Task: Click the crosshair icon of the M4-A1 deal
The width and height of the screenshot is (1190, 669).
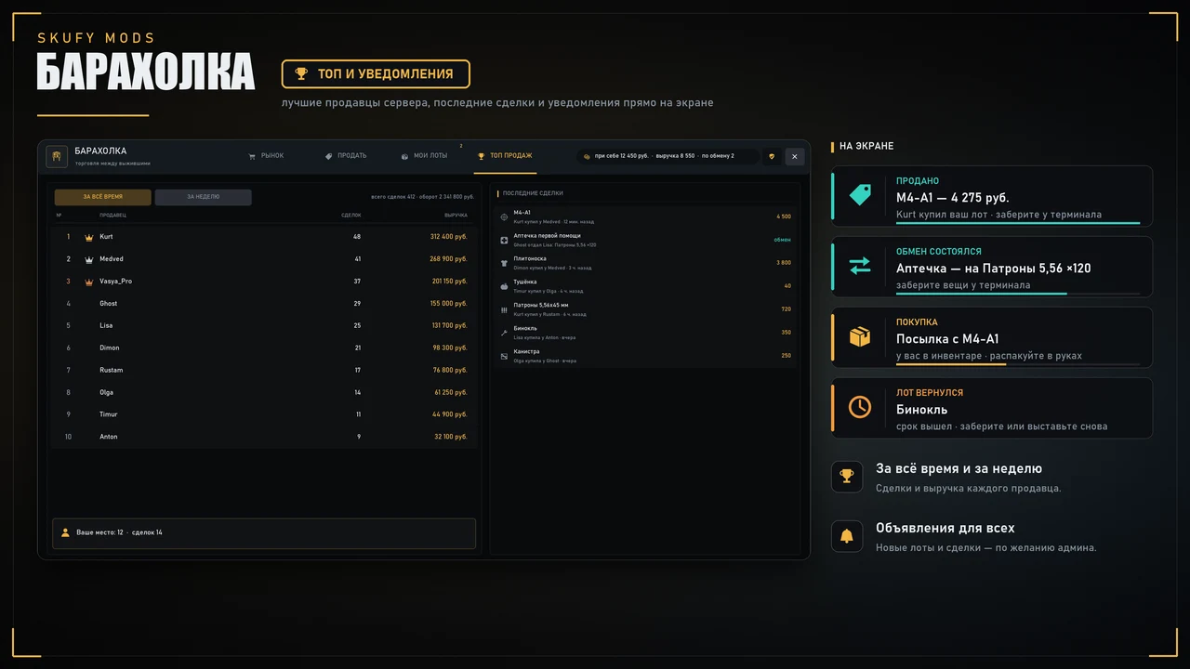Action: click(x=504, y=216)
